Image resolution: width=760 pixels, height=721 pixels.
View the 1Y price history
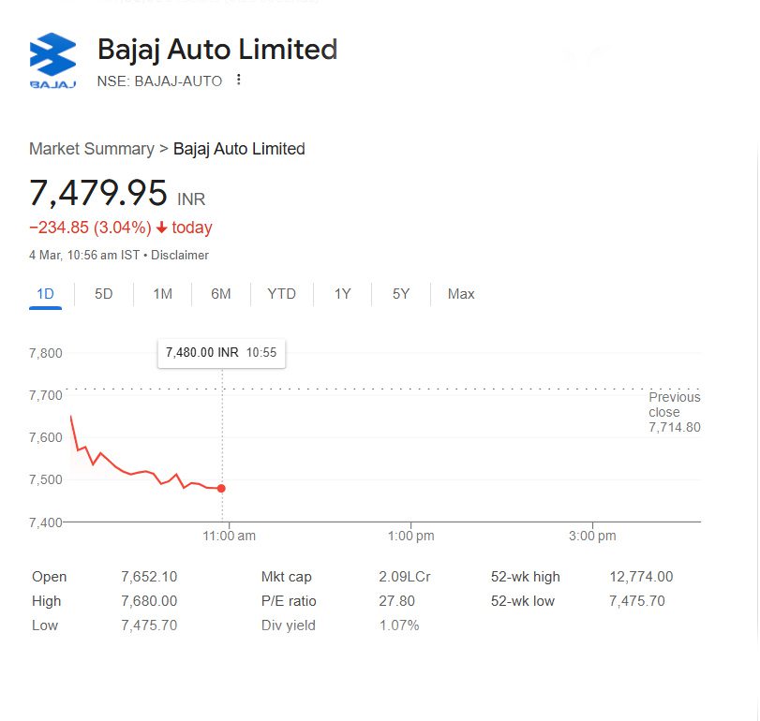click(x=343, y=294)
